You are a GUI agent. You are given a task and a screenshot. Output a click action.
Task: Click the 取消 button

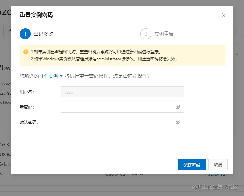pyautogui.click(x=218, y=165)
